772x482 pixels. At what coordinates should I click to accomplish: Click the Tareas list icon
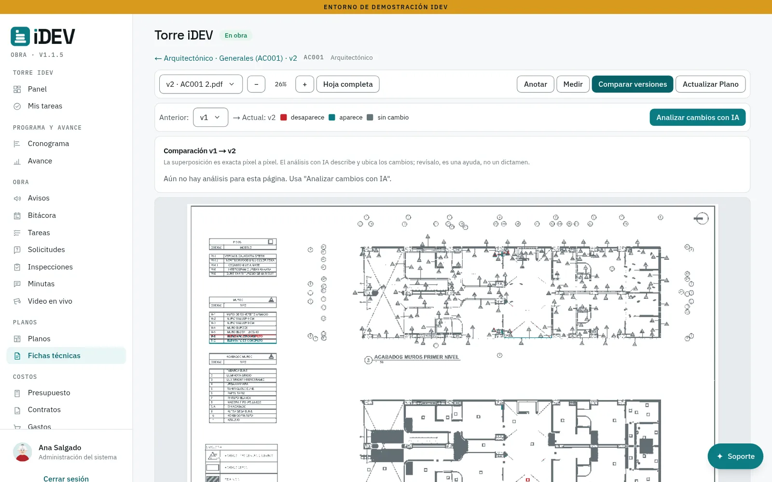point(17,233)
